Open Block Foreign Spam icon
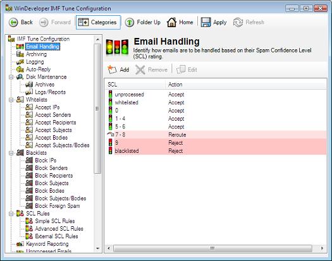This screenshot has height=261, width=332. coord(29,206)
